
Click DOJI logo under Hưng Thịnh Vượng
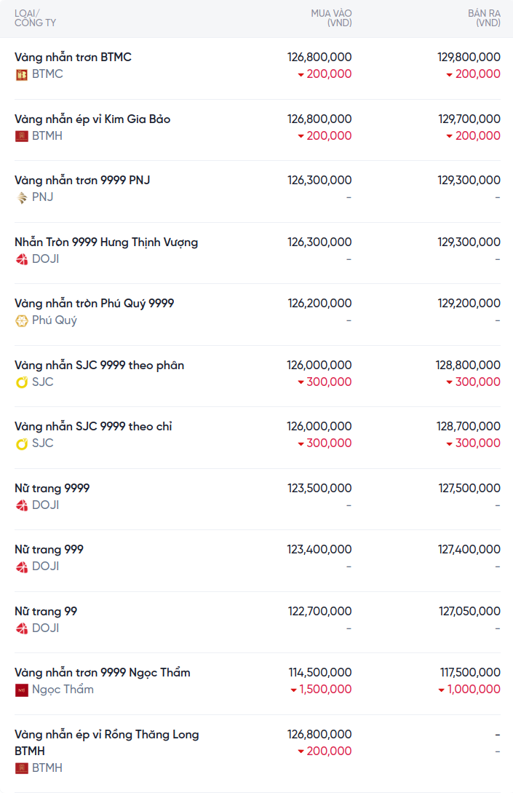pyautogui.click(x=22, y=259)
